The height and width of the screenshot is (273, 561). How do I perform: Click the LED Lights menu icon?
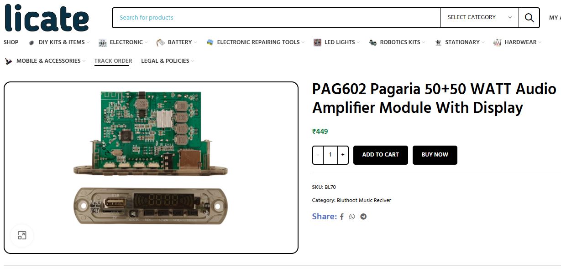coord(317,42)
